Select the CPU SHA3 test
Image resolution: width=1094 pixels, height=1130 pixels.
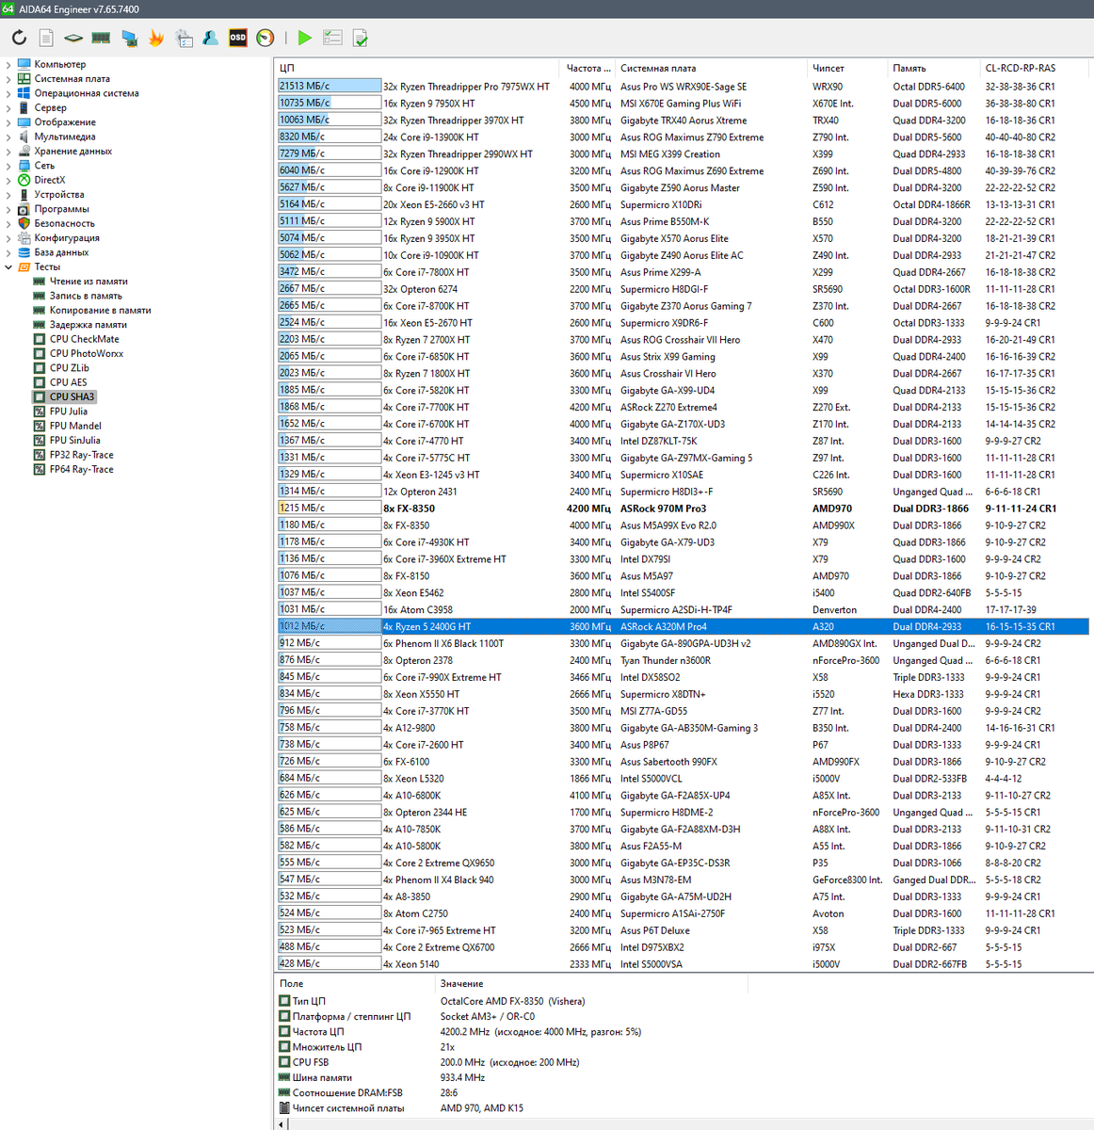tap(72, 396)
